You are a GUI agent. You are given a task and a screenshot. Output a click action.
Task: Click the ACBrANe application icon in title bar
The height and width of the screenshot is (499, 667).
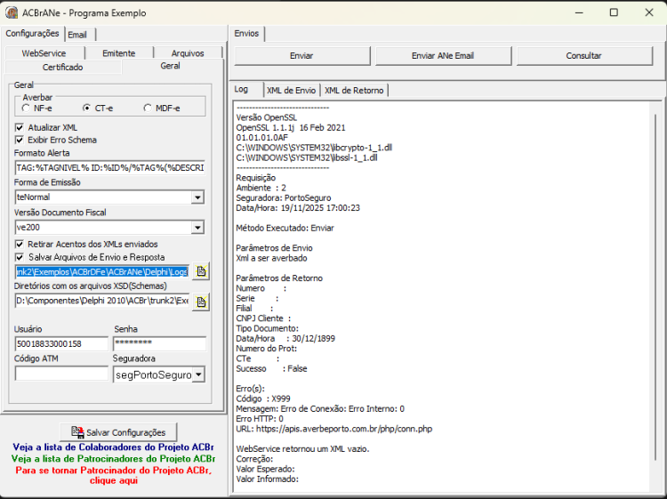(11, 12)
